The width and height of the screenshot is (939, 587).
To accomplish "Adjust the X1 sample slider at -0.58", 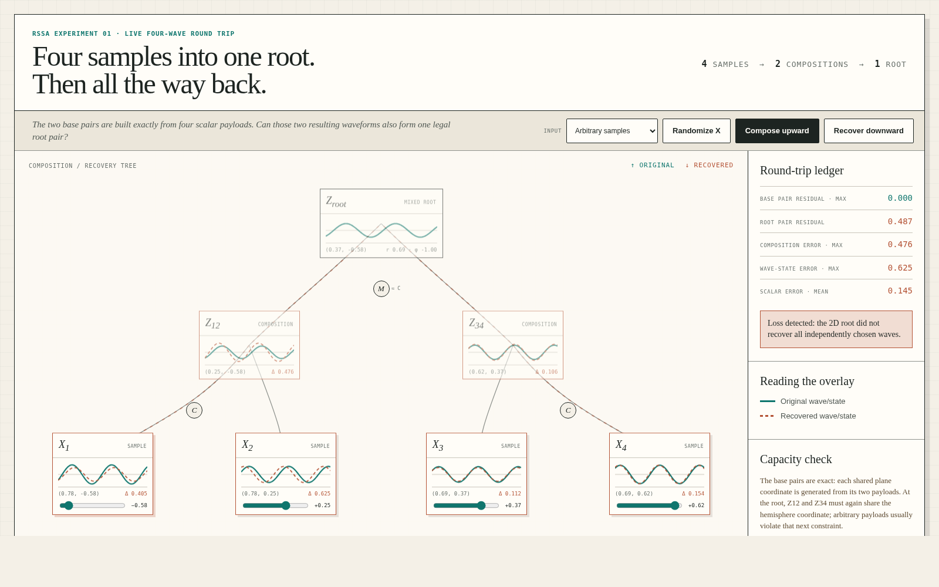I will pos(92,505).
